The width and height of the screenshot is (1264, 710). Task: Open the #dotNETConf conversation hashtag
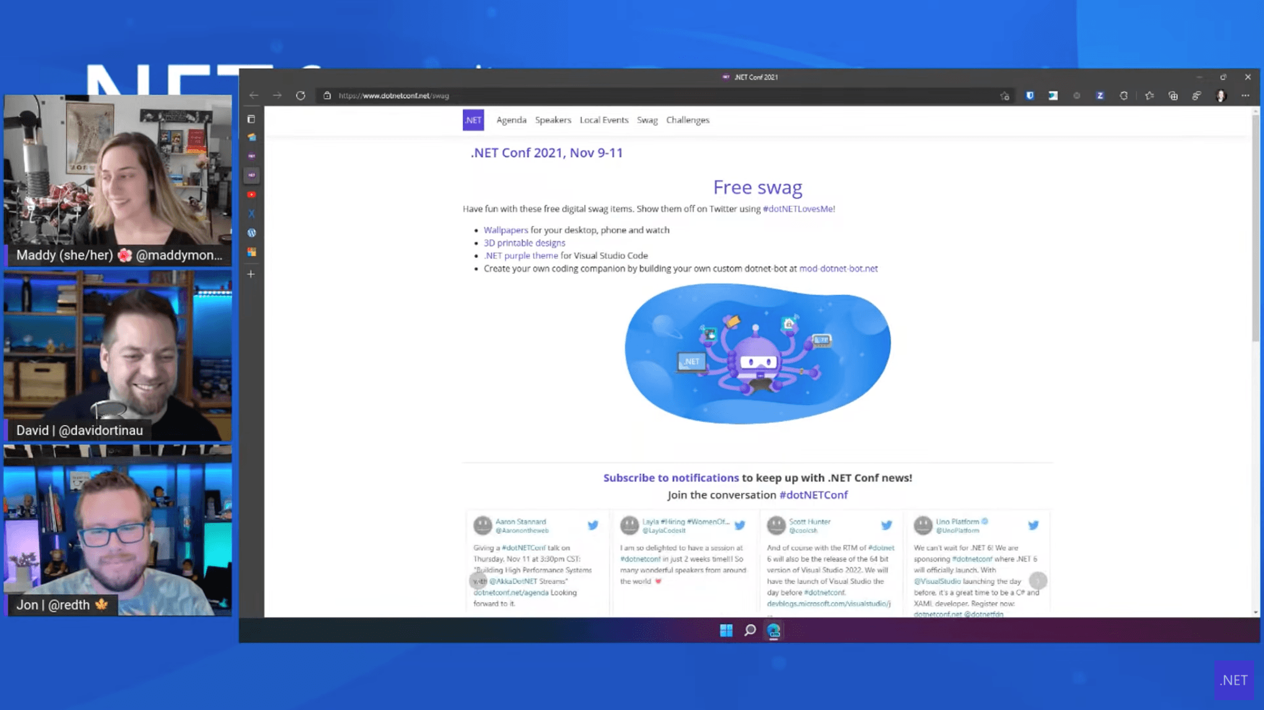[x=814, y=495]
